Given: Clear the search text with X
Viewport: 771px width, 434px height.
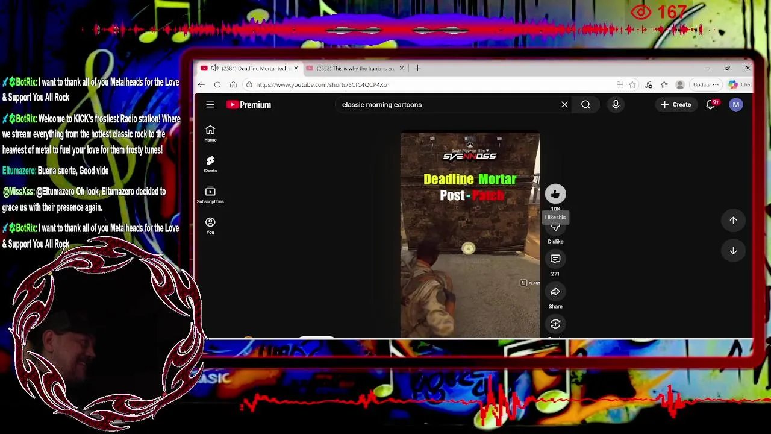Looking at the screenshot, I should click(x=564, y=105).
